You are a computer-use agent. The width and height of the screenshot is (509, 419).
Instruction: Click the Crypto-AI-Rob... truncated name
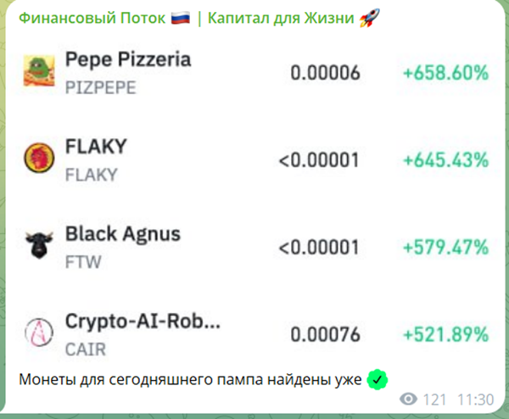pyautogui.click(x=143, y=322)
